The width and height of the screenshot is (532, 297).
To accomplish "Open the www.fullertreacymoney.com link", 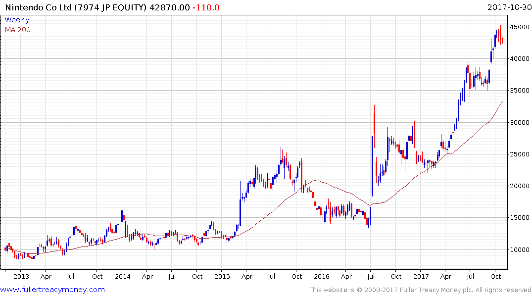I will tap(52, 290).
